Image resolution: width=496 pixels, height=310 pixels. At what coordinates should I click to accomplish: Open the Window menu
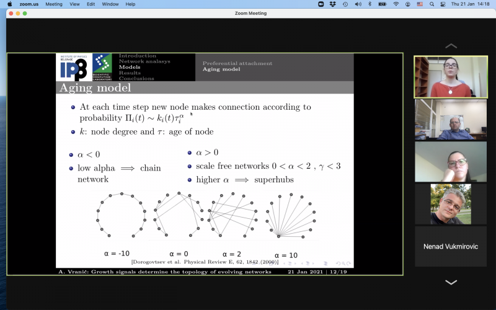coord(110,4)
